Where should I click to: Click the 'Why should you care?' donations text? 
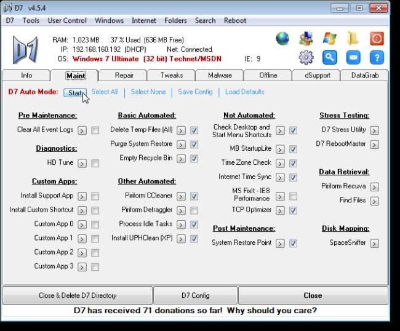[x=271, y=311]
